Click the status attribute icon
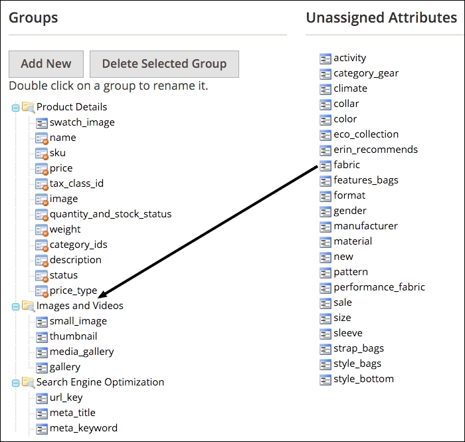This screenshot has width=465, height=442. [x=41, y=276]
